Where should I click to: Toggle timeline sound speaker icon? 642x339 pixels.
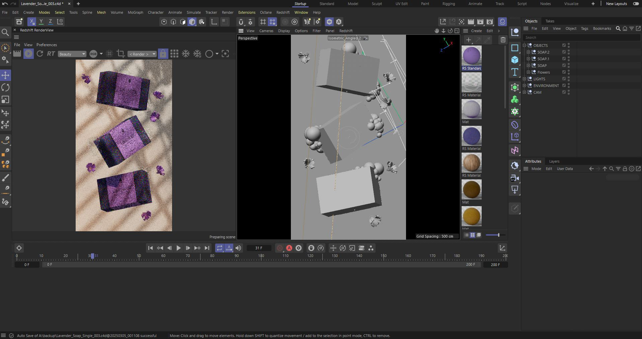pyautogui.click(x=238, y=248)
